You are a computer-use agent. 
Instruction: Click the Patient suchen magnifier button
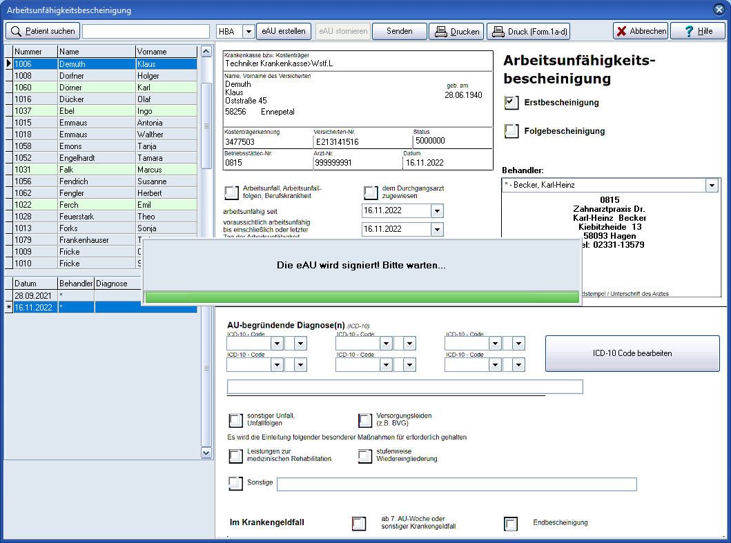(43, 31)
